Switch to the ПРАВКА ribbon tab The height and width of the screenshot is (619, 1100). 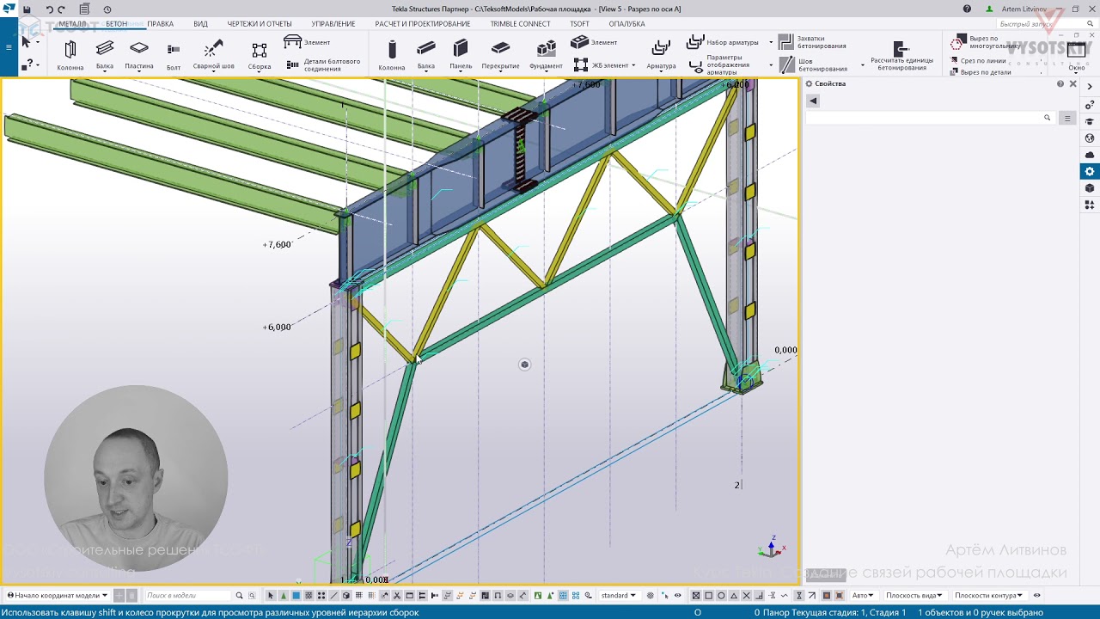click(160, 24)
